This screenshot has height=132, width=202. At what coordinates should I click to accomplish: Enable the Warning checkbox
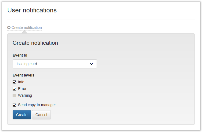pos(15,95)
